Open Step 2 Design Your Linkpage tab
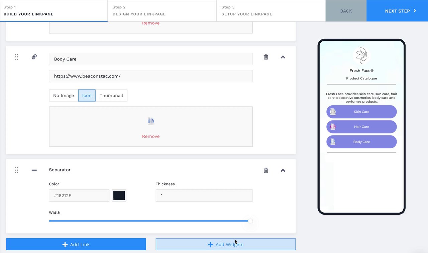428x253 pixels. click(x=162, y=11)
